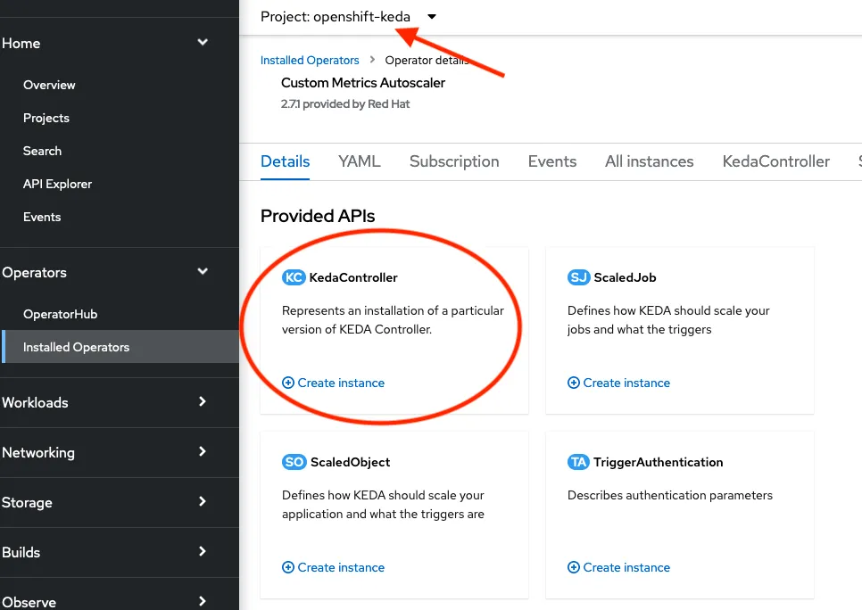Navigate to Installed Operators breadcrumb link
The height and width of the screenshot is (610, 862).
point(310,60)
